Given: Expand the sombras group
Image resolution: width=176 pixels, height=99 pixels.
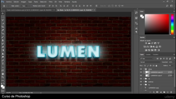Looking at the screenshot, I should 144,82.
